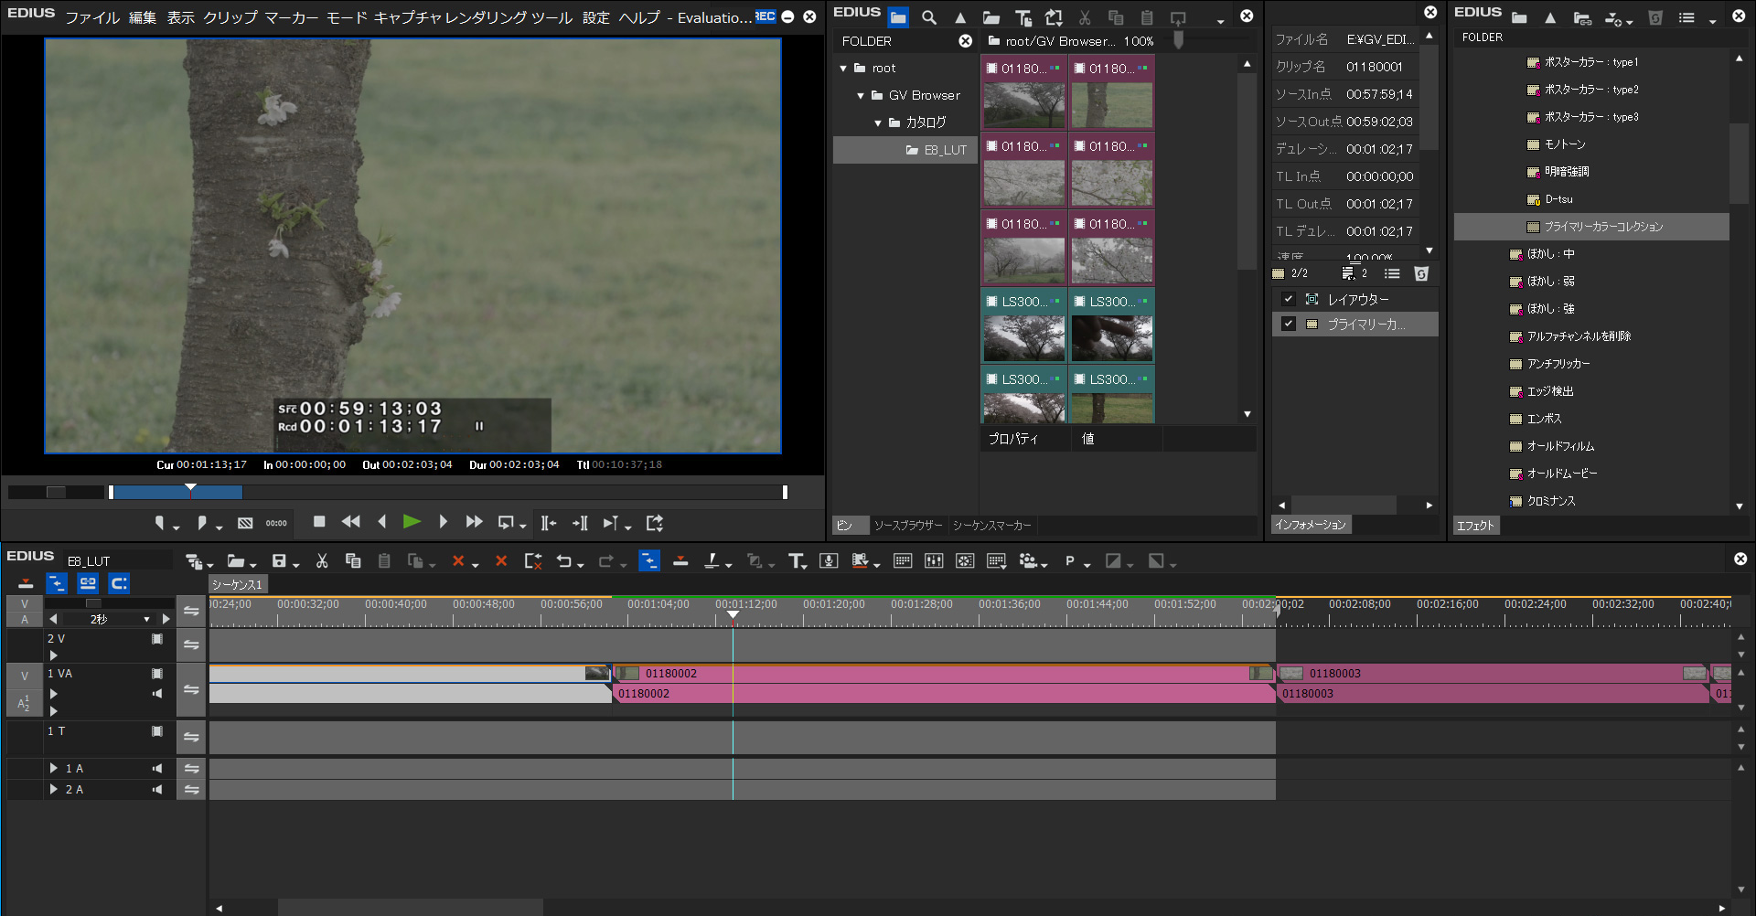Click the green Play button in the player

(x=412, y=522)
